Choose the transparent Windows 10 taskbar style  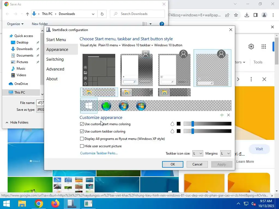tap(99, 92)
